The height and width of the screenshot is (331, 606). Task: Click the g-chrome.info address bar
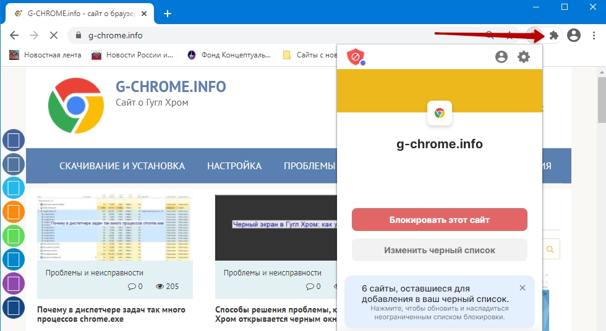click(278, 36)
